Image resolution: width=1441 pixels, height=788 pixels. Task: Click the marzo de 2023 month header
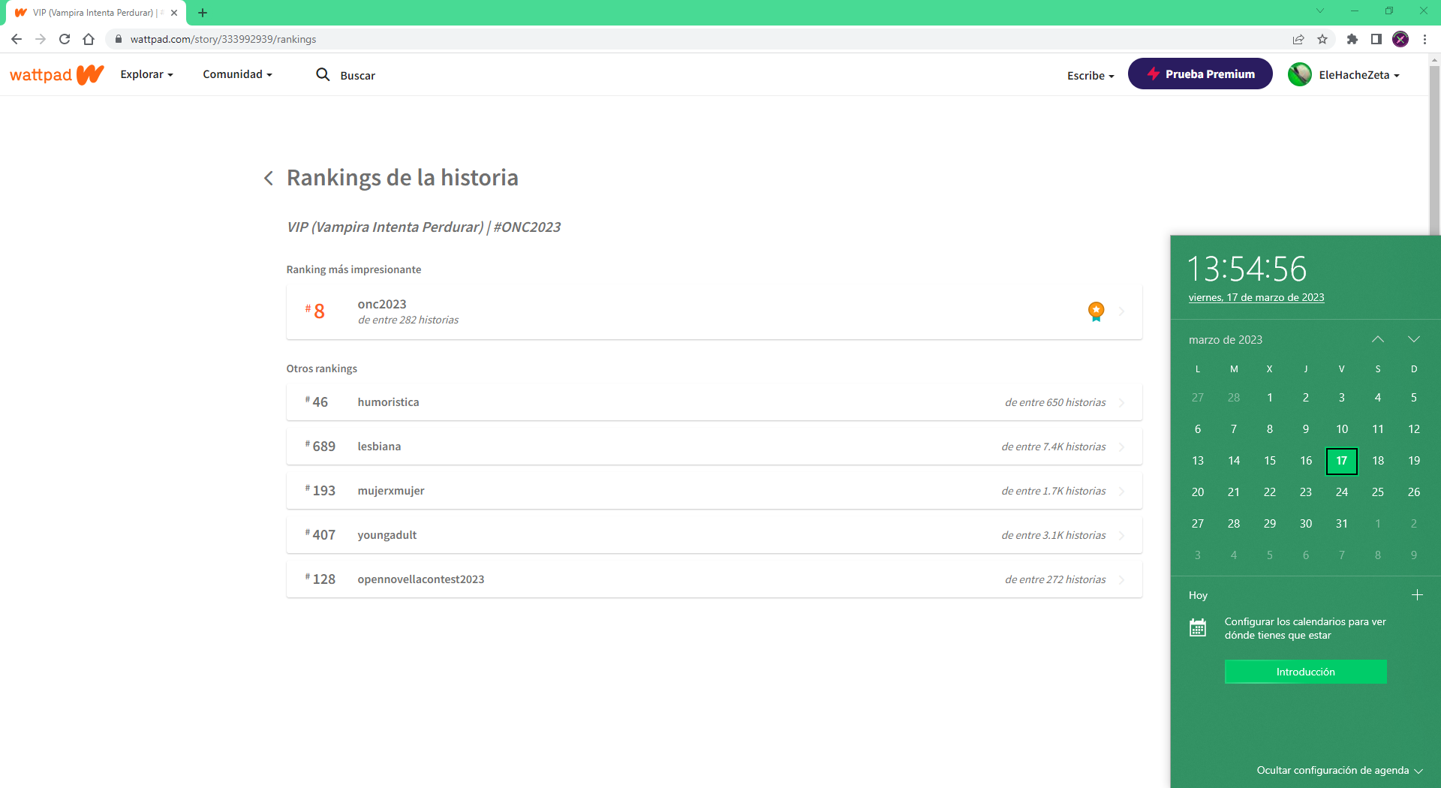pyautogui.click(x=1226, y=339)
